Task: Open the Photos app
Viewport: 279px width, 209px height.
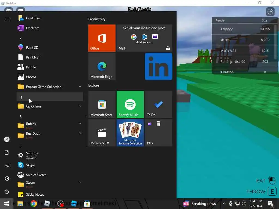Action: (x=50, y=77)
